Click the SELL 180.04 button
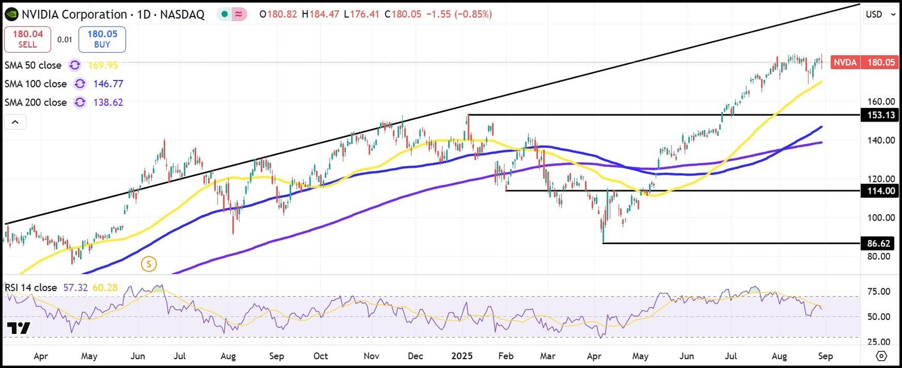 (28, 39)
